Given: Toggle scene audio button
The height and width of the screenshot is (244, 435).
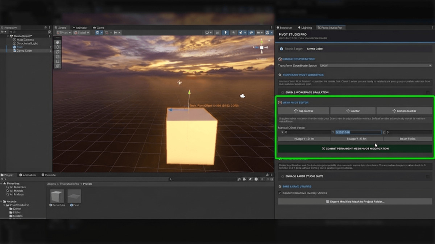Looking at the screenshot, I should click(x=234, y=33).
